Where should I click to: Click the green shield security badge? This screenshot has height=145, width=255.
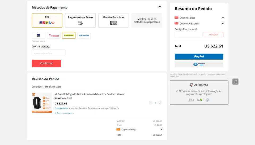(200, 100)
